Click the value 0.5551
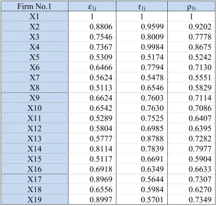216x206 pixels. click(200, 78)
